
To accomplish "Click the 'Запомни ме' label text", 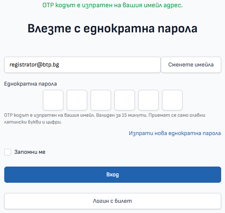I will point(30,152).
